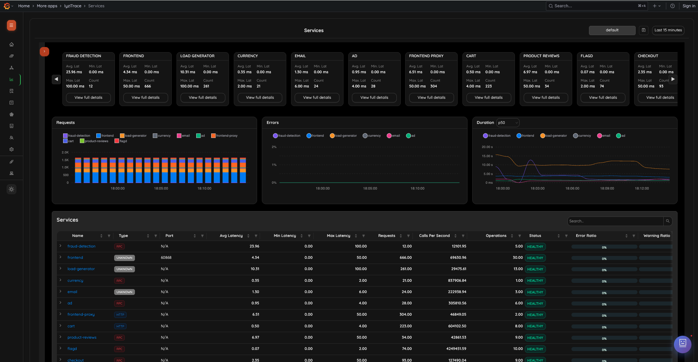Open the Settings gear icon in the sidebar
The height and width of the screenshot is (362, 698).
11,149
